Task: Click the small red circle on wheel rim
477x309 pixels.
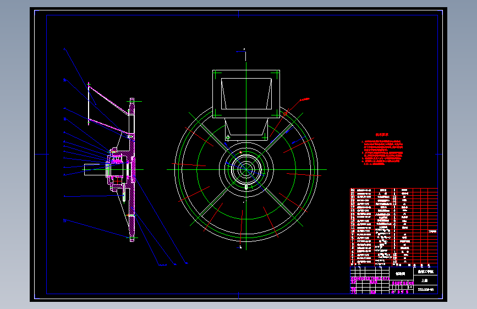Action: click(x=285, y=114)
